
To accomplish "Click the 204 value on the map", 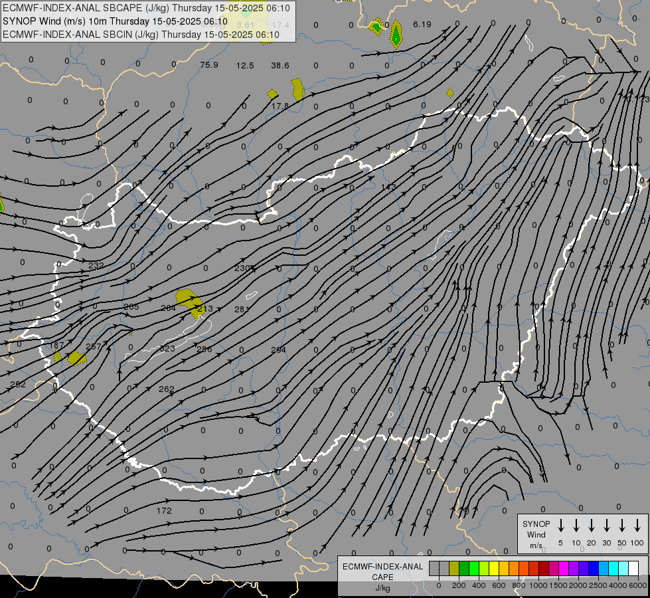I will tap(168, 308).
